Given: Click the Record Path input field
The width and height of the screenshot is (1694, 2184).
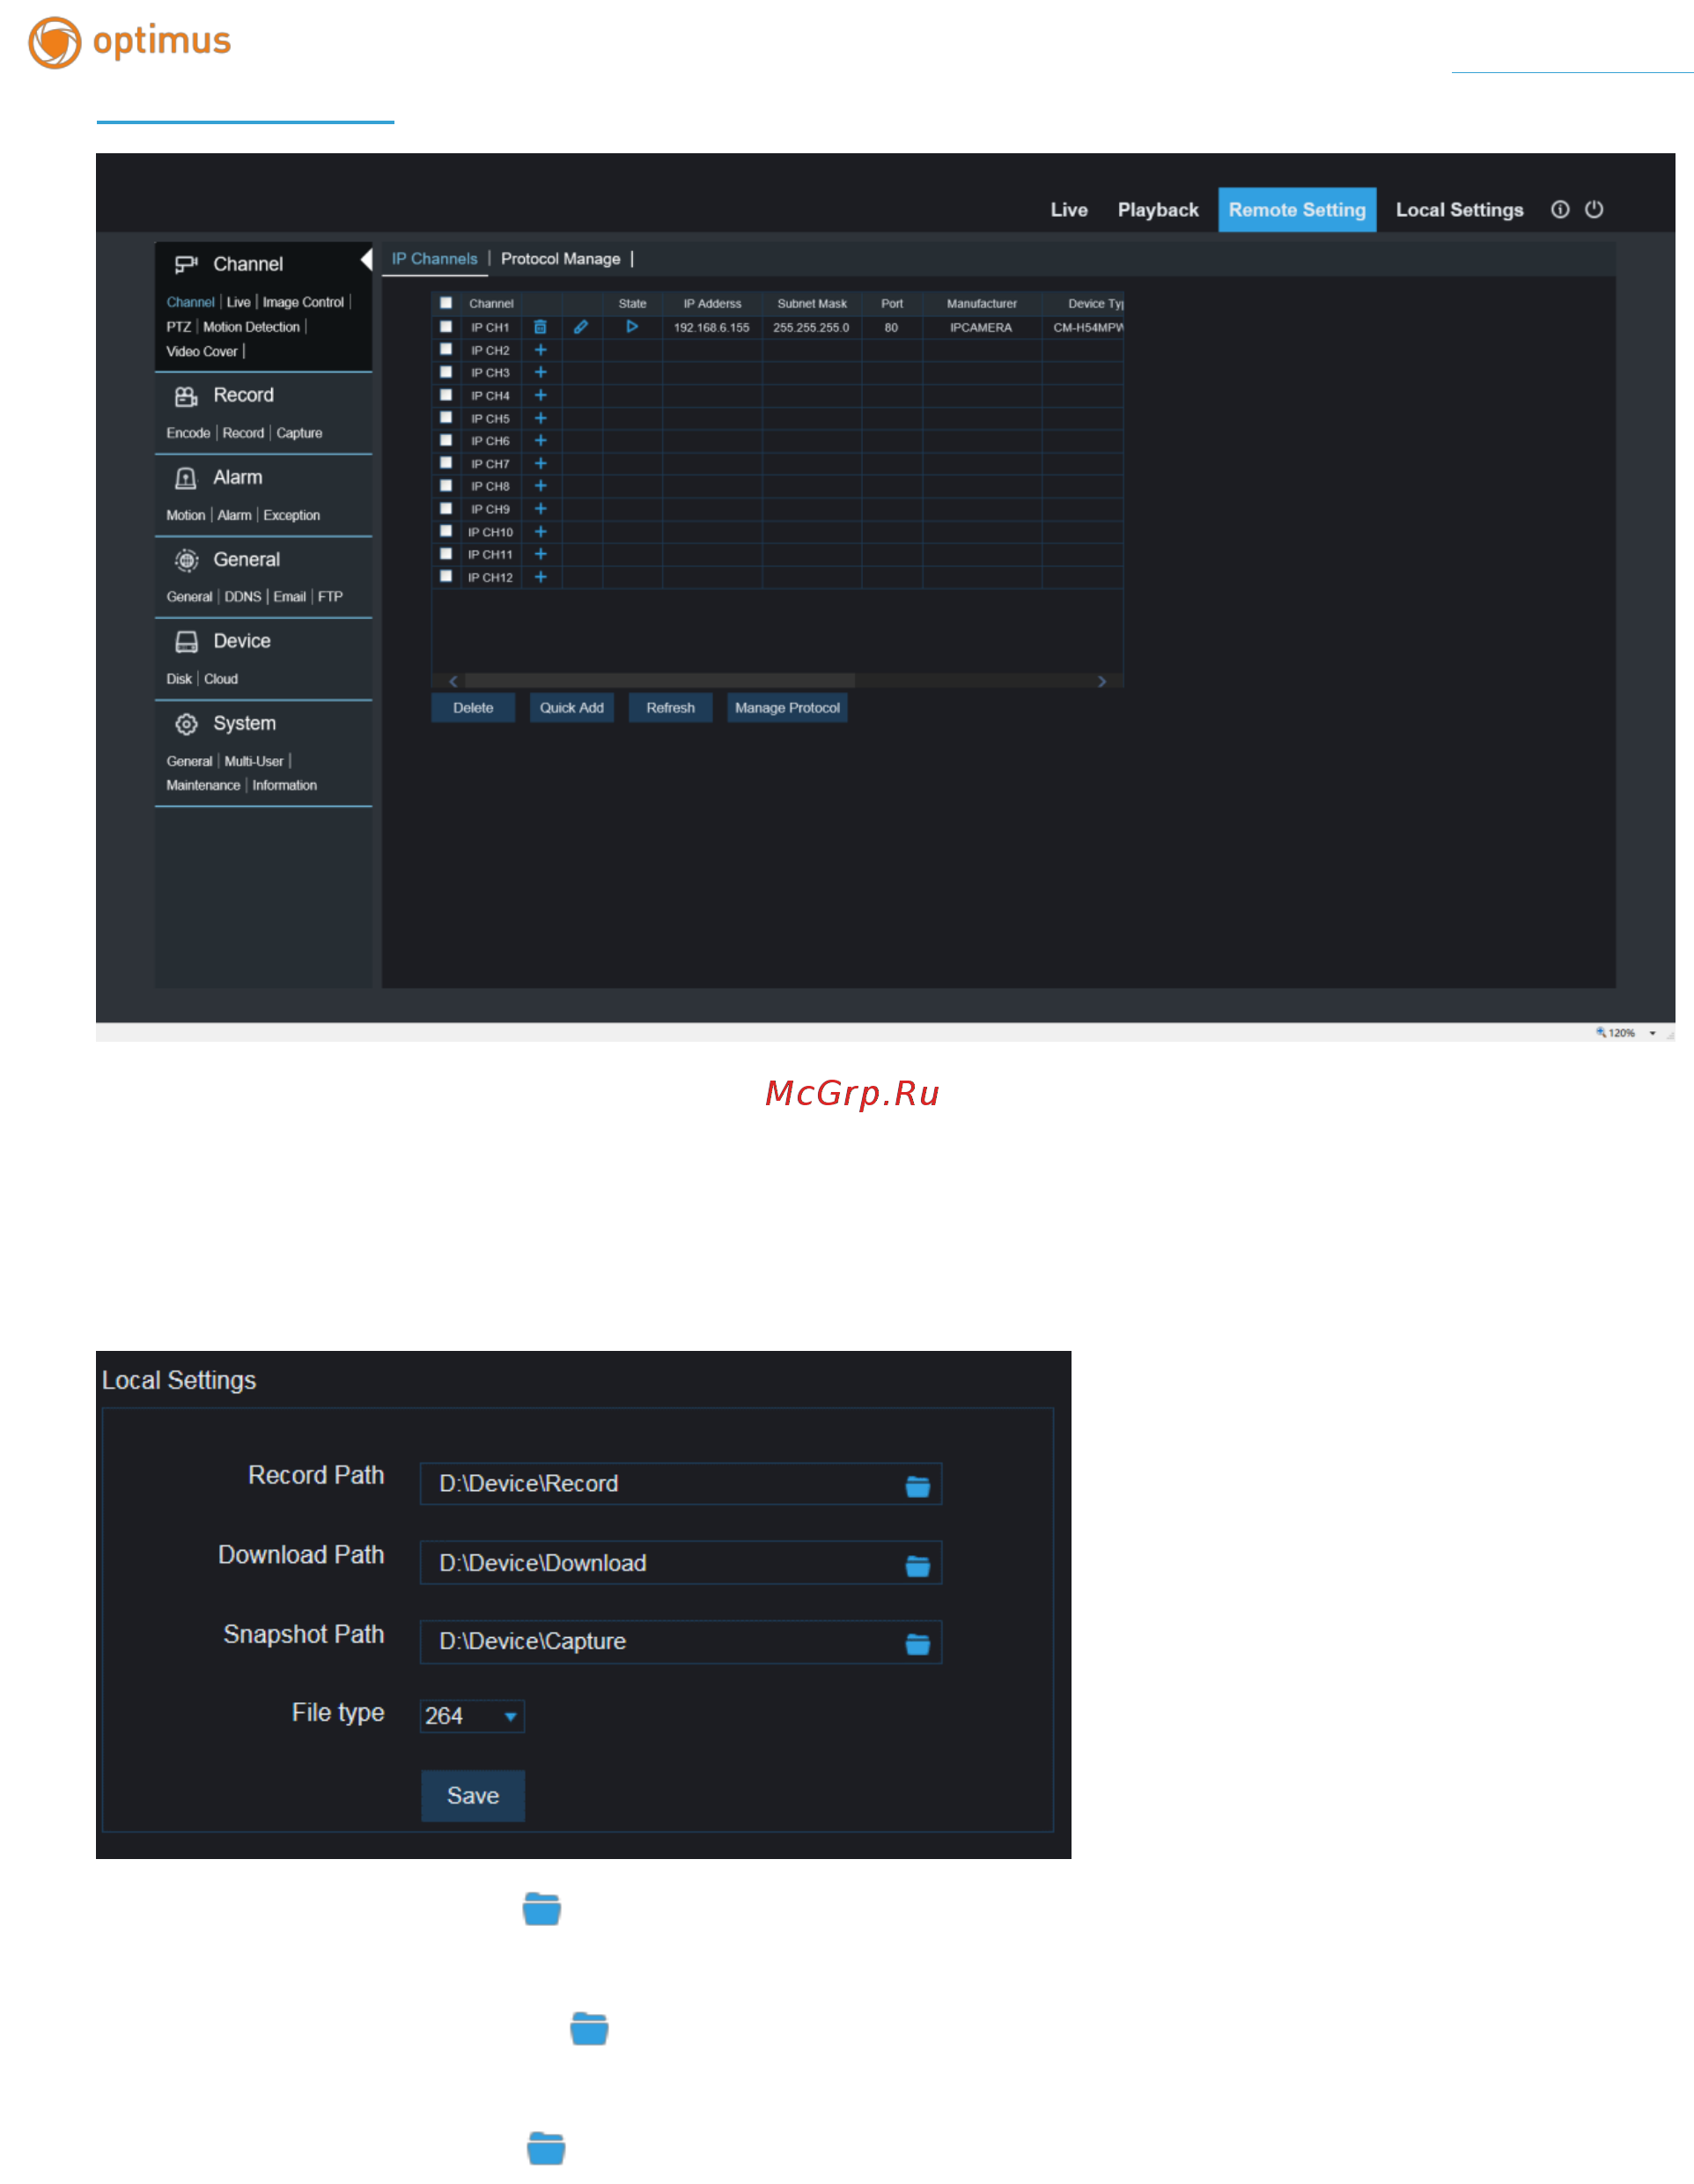Looking at the screenshot, I should pyautogui.click(x=681, y=1484).
